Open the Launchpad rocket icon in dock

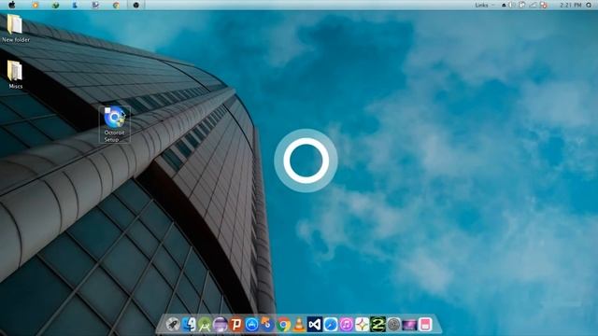tap(173, 325)
